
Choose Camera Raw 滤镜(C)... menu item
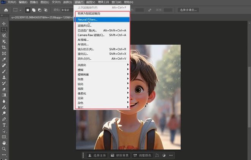102,35
